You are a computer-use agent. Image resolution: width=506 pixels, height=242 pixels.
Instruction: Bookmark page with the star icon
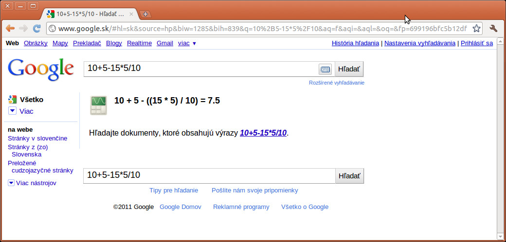pyautogui.click(x=476, y=28)
